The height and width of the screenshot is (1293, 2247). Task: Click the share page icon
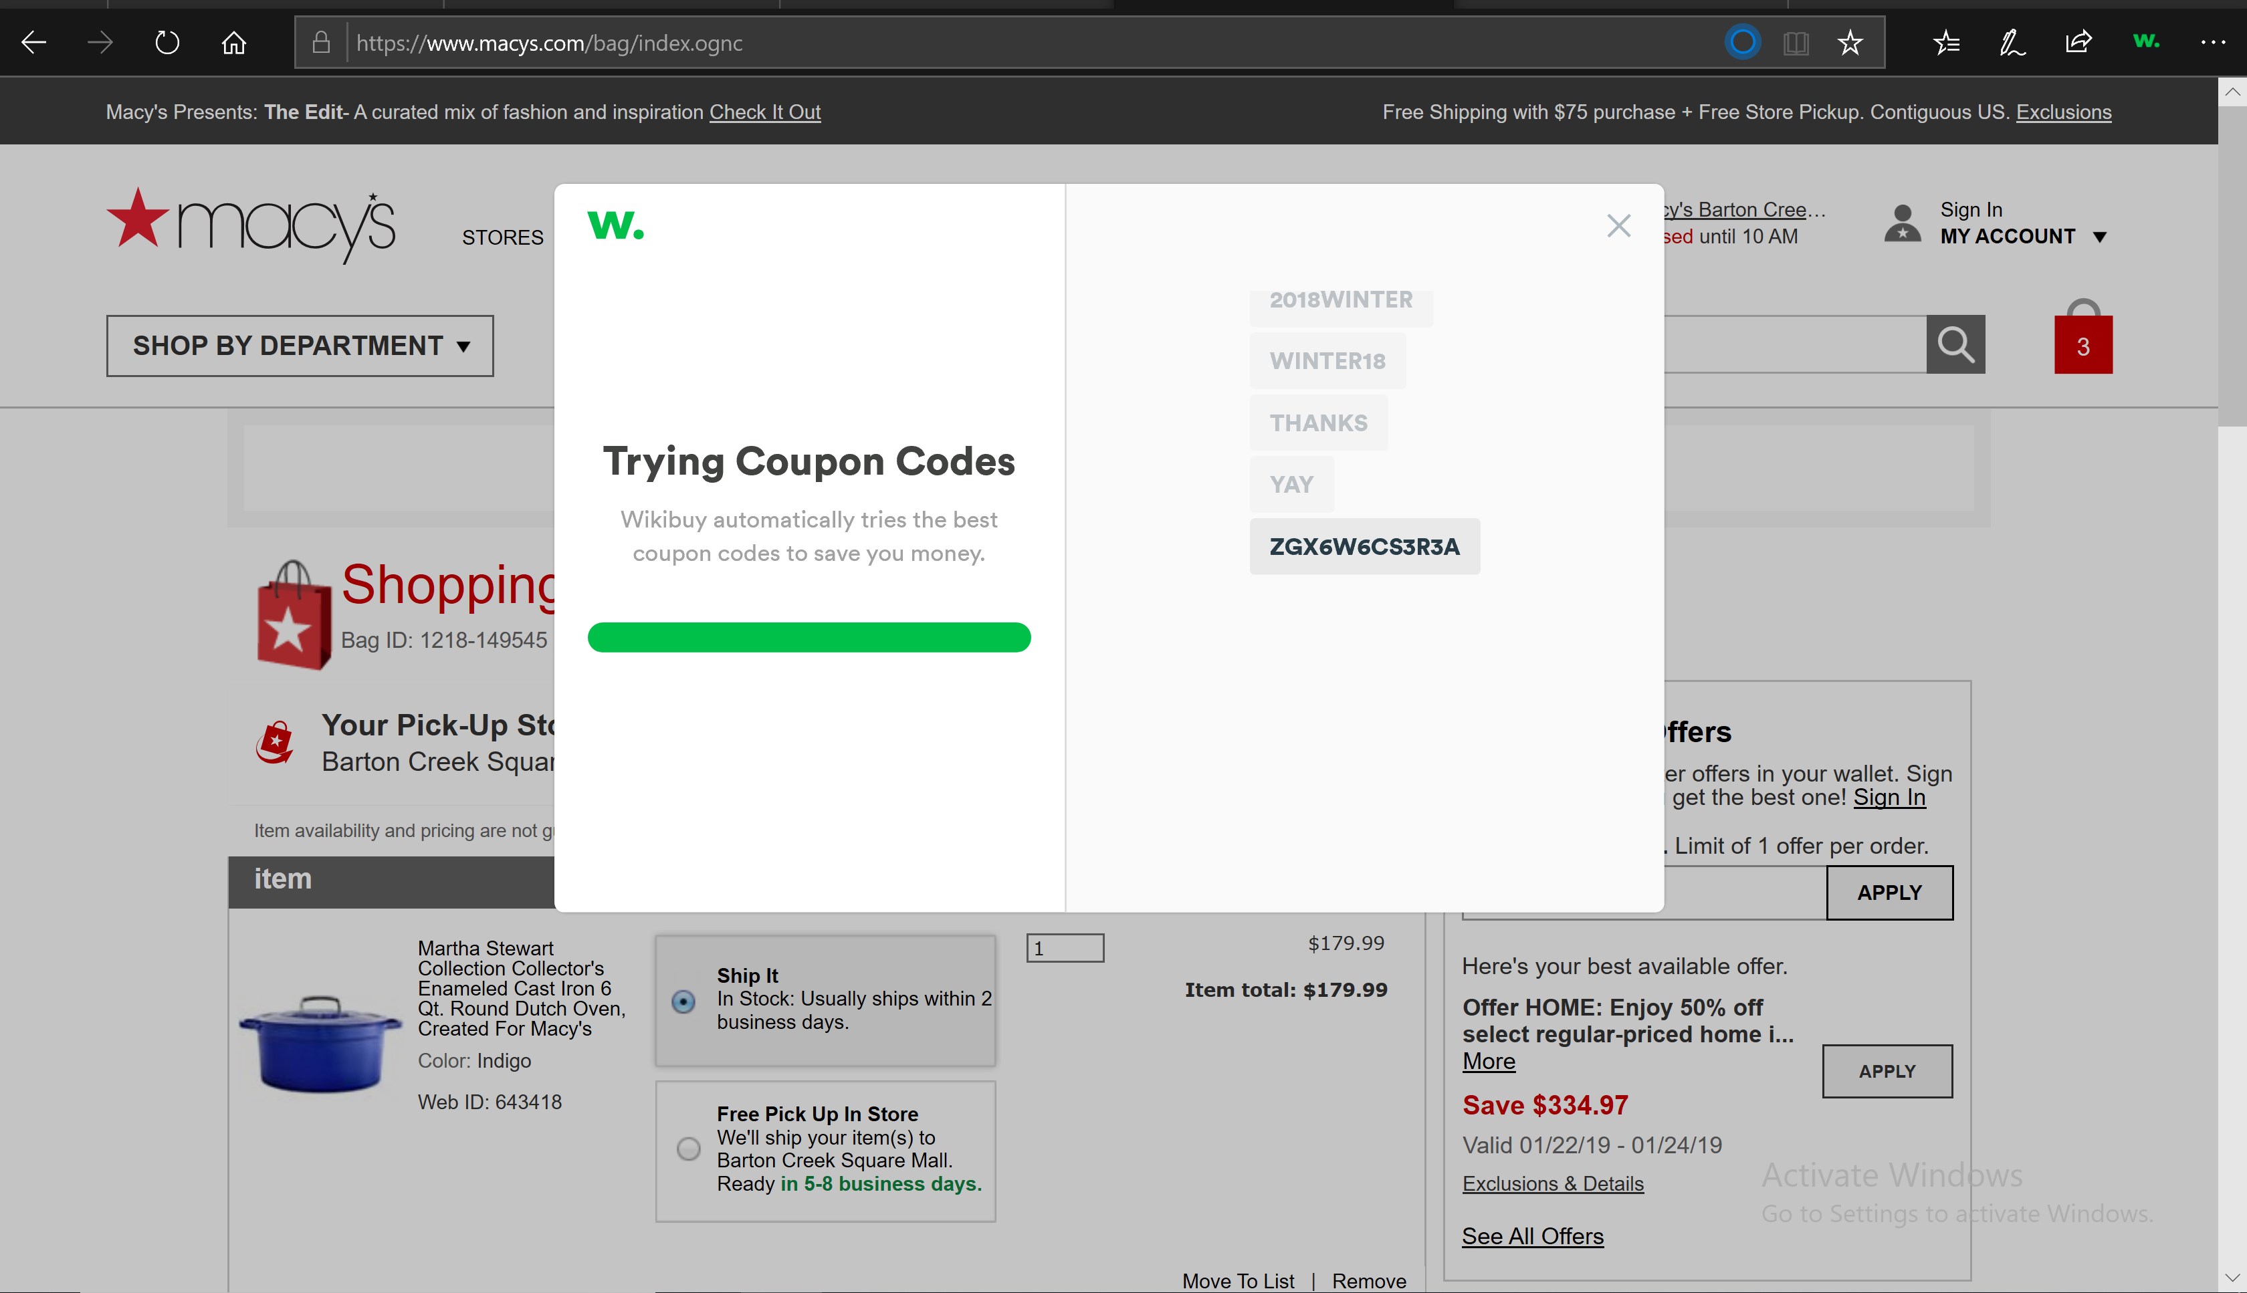click(2078, 43)
